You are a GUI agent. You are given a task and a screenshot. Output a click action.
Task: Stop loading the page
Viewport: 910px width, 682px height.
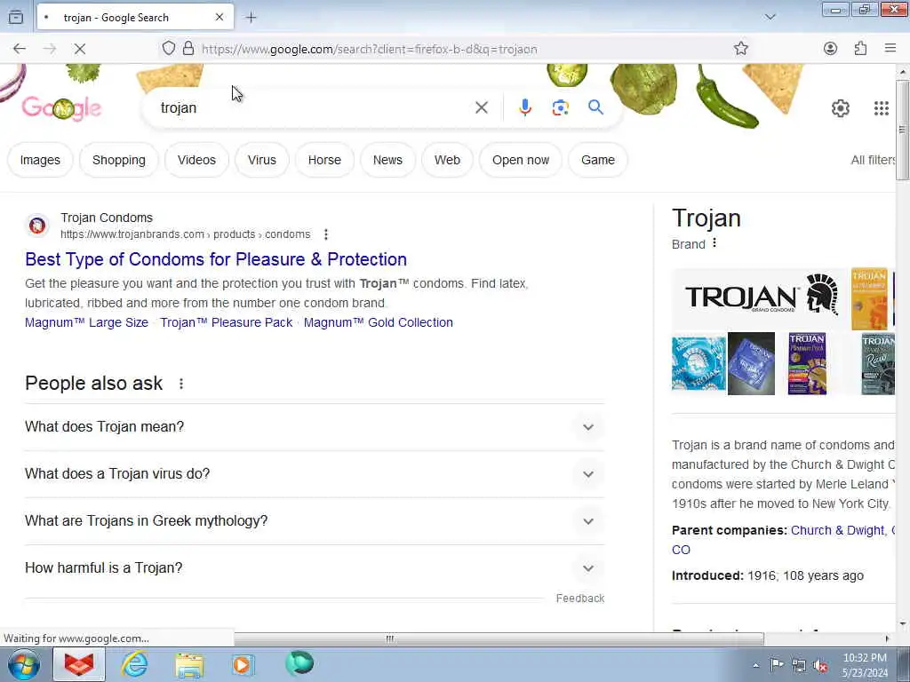[x=80, y=49]
